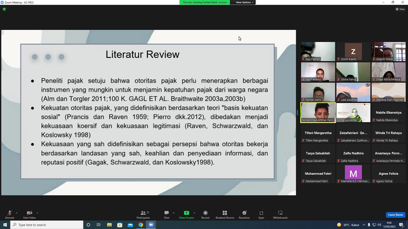Select Nabila Elkarestya's participant tile
This screenshot has width=408, height=229.
click(388, 113)
